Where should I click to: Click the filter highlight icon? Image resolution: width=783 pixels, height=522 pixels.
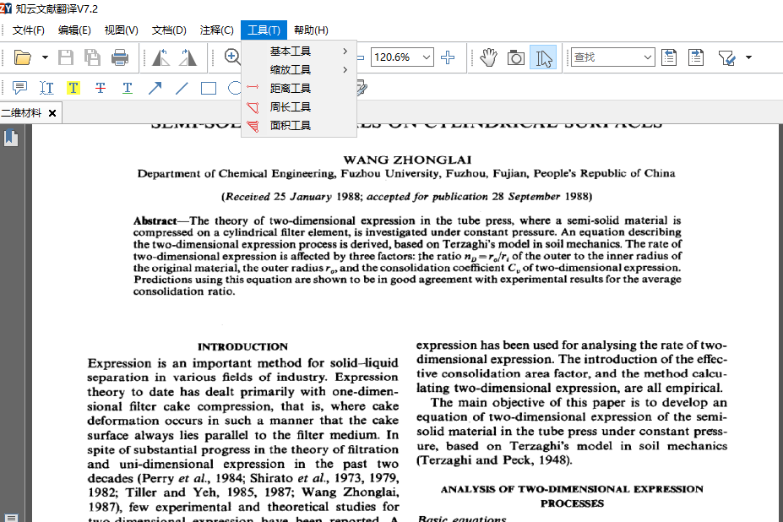click(727, 58)
